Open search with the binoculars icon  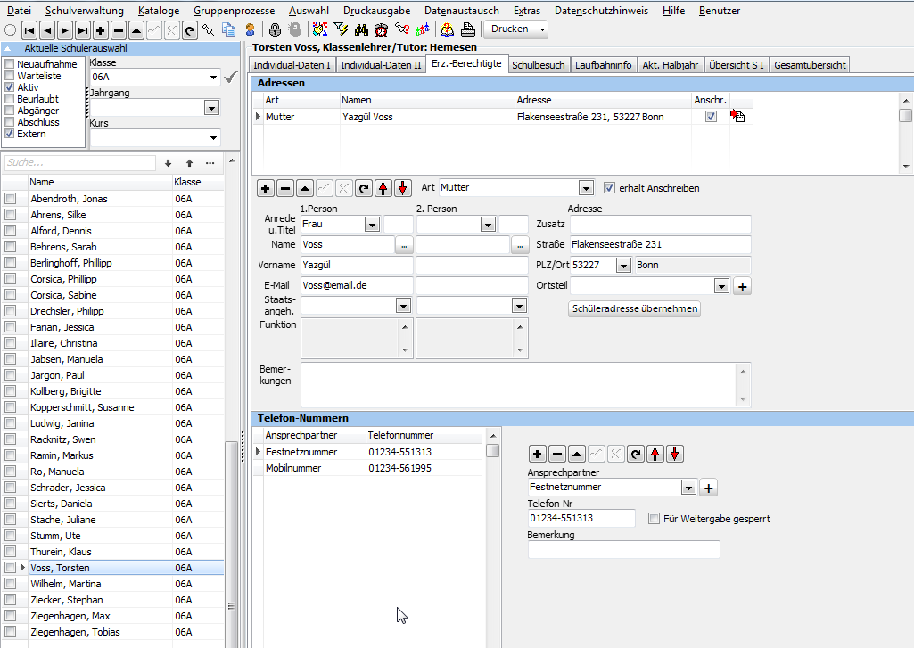pyautogui.click(x=361, y=29)
